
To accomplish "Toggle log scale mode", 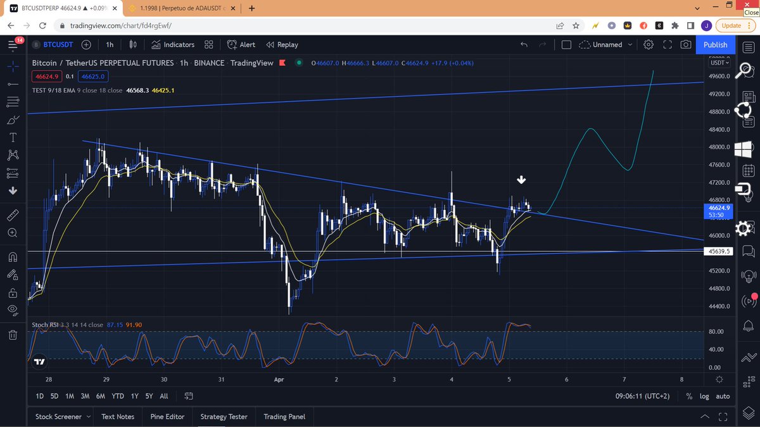I will [704, 396].
